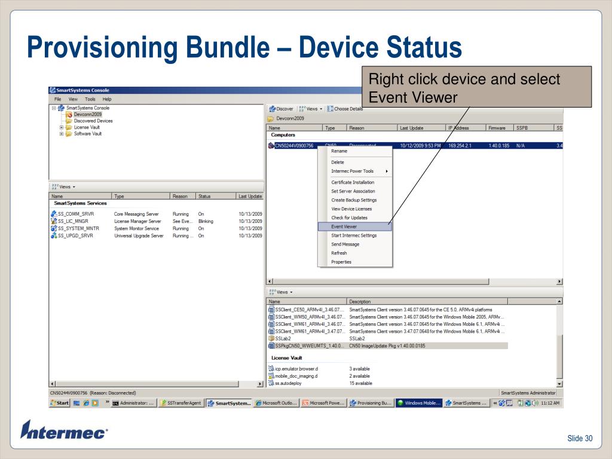Open the View menu in the menu bar
The width and height of the screenshot is (612, 459).
(x=73, y=99)
